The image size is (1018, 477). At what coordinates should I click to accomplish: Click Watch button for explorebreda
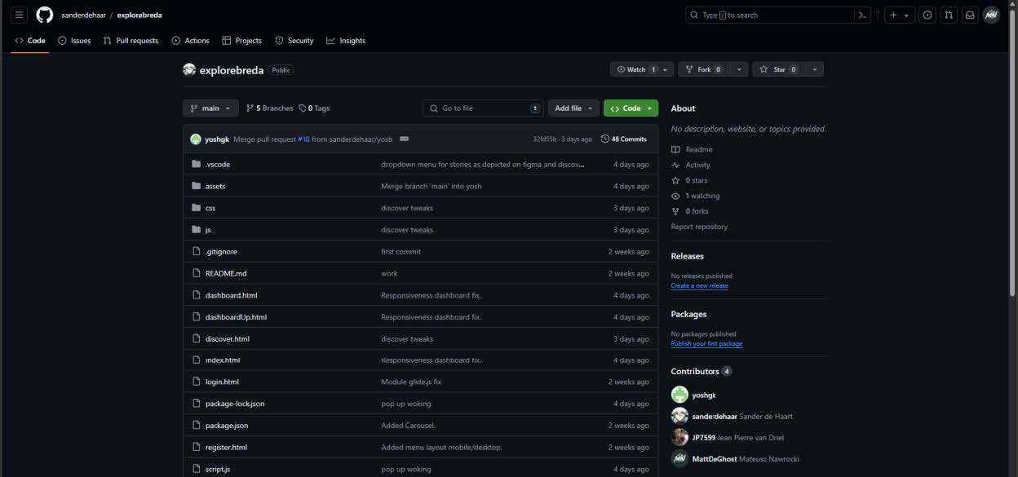coord(635,69)
